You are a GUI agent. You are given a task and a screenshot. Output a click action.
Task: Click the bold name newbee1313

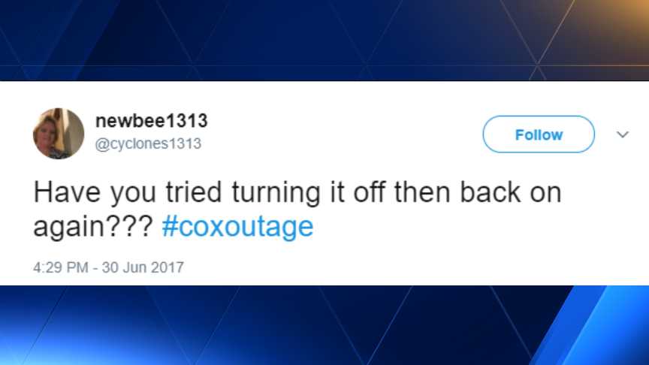tap(152, 121)
